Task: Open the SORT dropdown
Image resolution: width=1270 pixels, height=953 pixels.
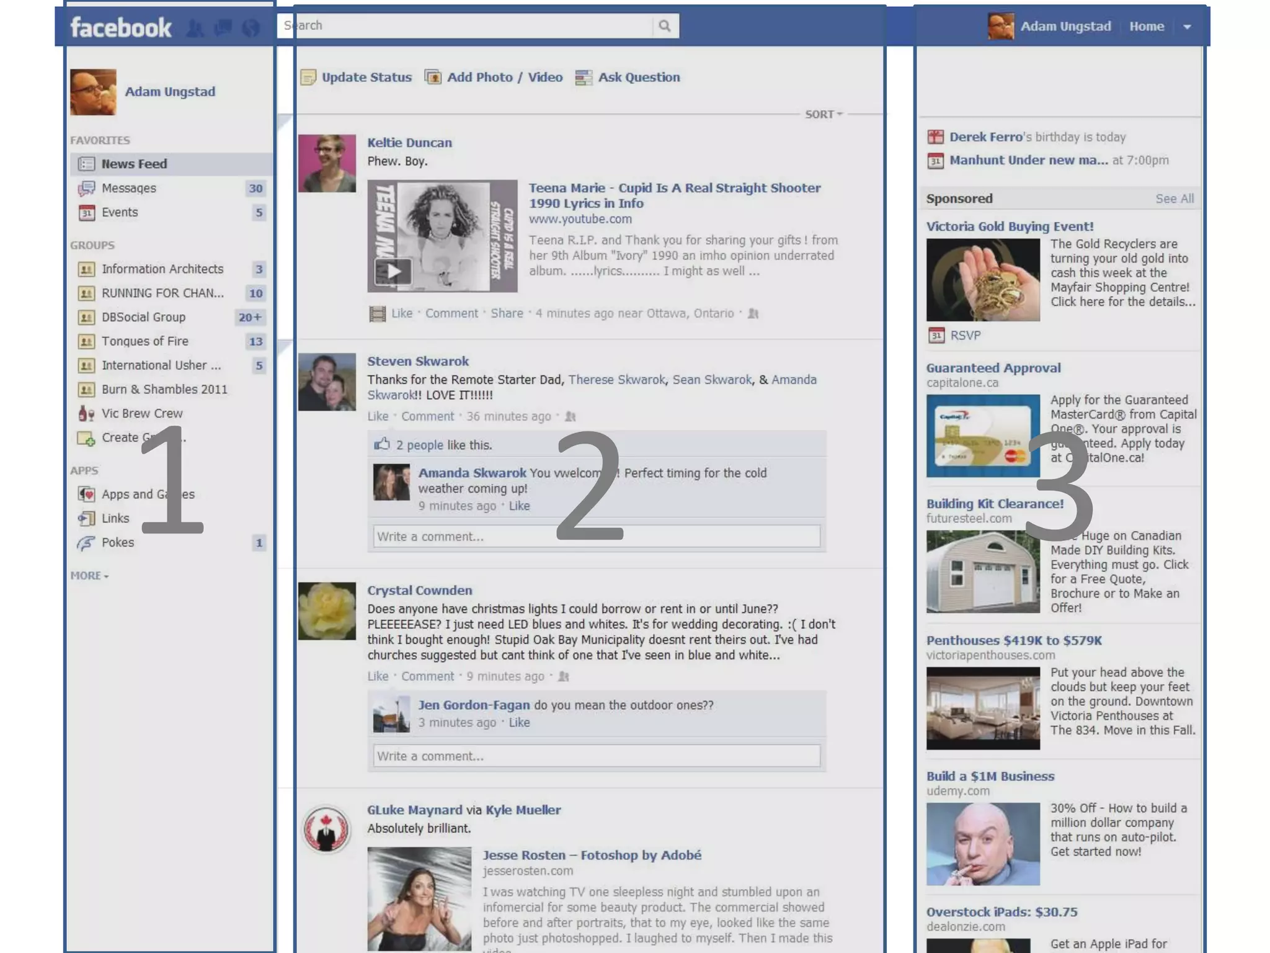Action: pos(824,114)
